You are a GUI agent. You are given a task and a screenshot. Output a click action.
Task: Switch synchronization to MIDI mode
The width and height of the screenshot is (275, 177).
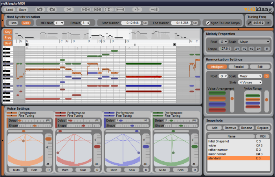(x=26, y=23)
